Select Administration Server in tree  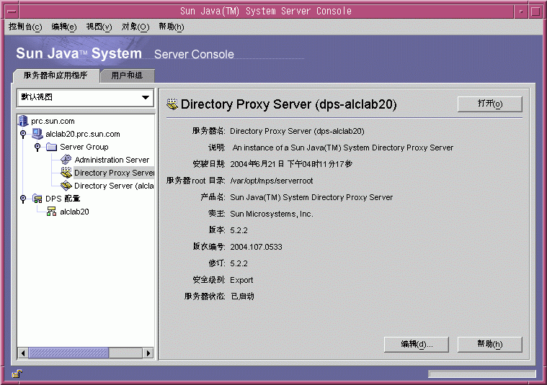pyautogui.click(x=112, y=160)
